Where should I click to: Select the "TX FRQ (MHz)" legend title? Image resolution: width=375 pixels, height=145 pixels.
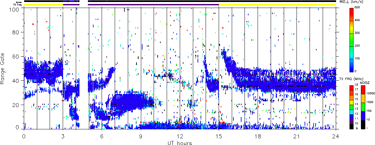351,79
